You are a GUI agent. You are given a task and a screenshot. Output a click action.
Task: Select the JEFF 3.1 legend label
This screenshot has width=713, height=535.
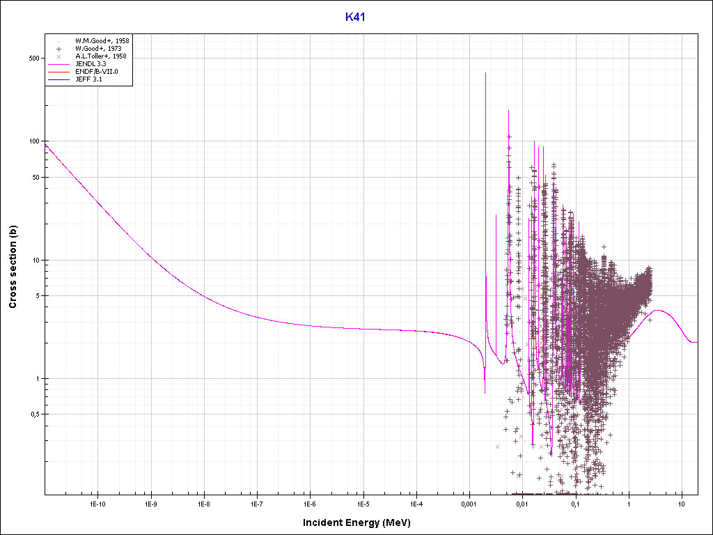point(88,79)
